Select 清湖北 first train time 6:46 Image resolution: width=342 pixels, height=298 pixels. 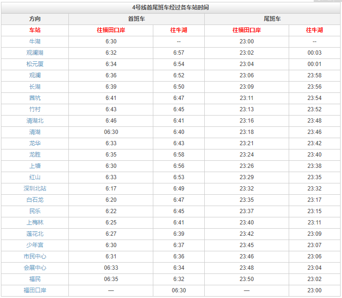pyautogui.click(x=111, y=121)
